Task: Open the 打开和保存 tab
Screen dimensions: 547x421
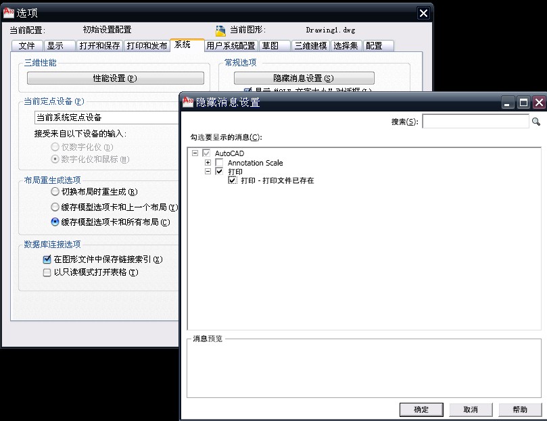Action: coord(99,46)
